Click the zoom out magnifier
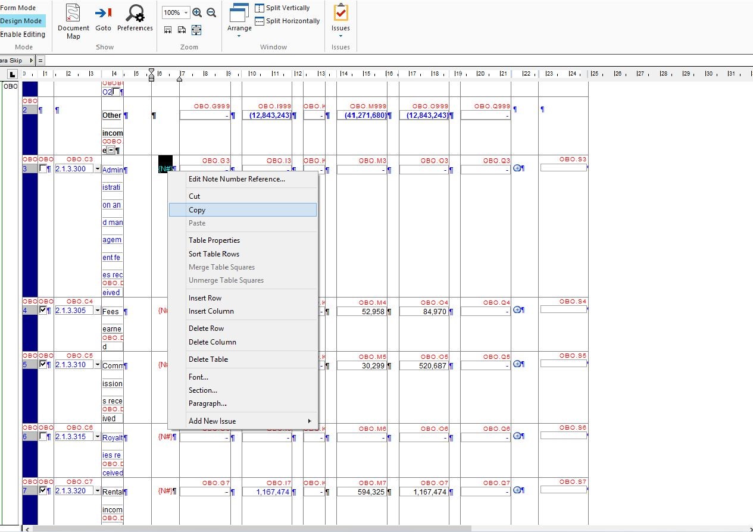Viewport: 753px width, 532px height. point(211,12)
